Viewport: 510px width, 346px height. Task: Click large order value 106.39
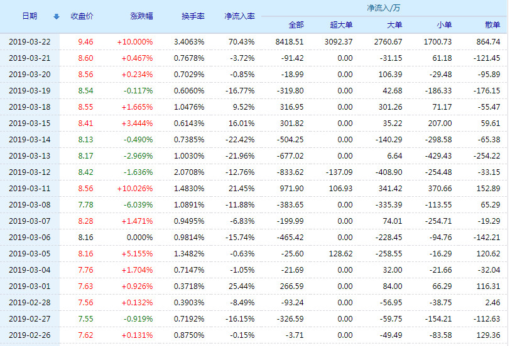pyautogui.click(x=390, y=75)
